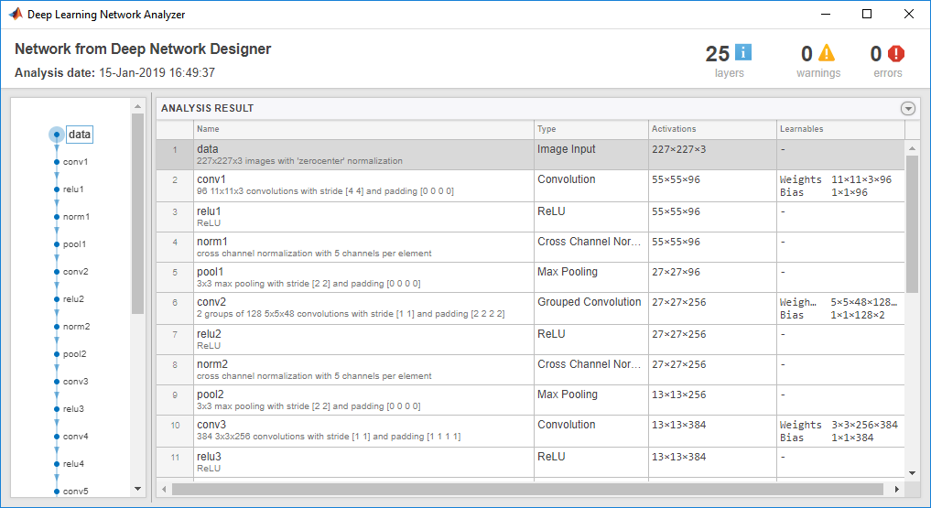Viewport: 931px width, 508px height.
Task: Expand the Analysis Result options arrow
Action: 908,108
